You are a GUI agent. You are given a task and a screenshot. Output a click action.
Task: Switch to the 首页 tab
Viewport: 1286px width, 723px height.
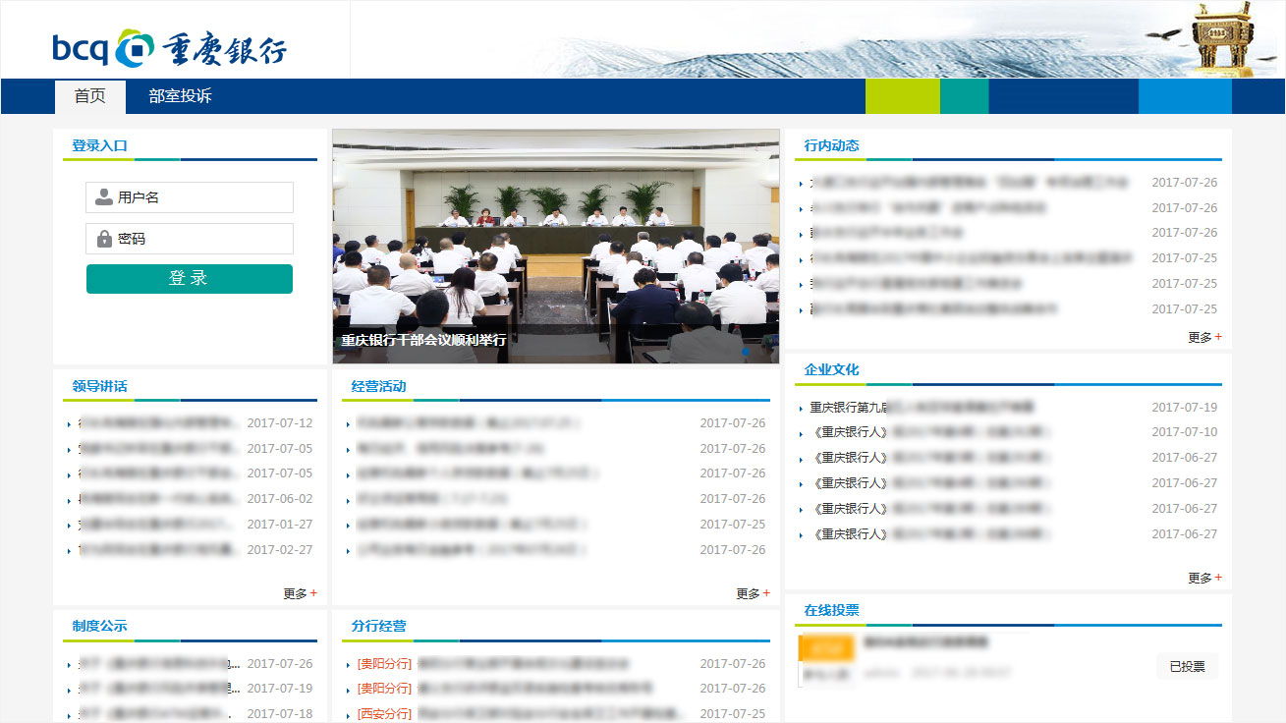(89, 96)
